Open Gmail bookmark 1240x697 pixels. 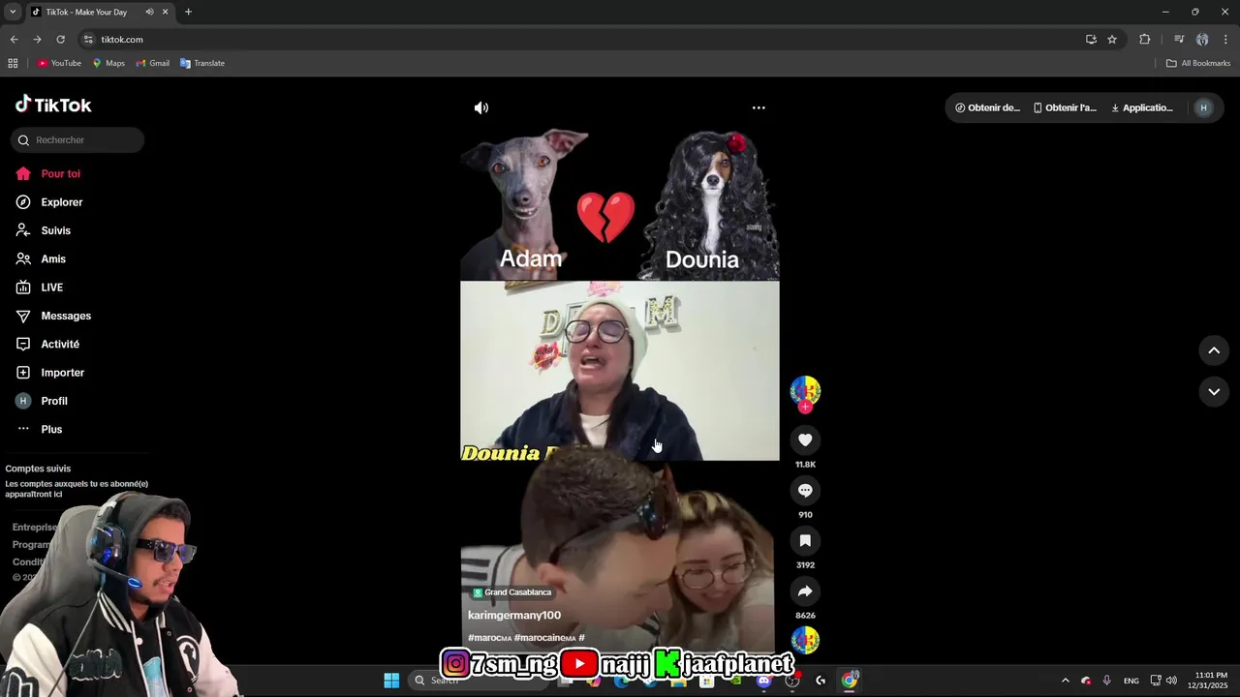click(x=153, y=63)
